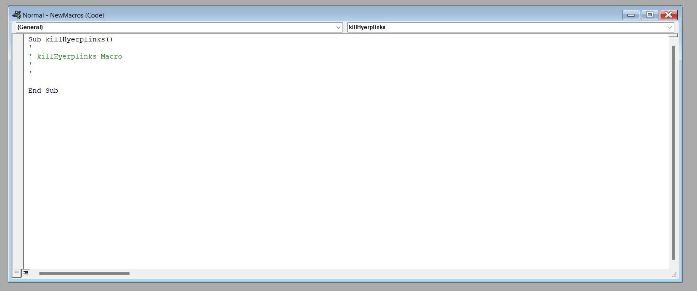Click the 'Sub killHyerplinks()' line
The width and height of the screenshot is (697, 291).
[x=71, y=39]
